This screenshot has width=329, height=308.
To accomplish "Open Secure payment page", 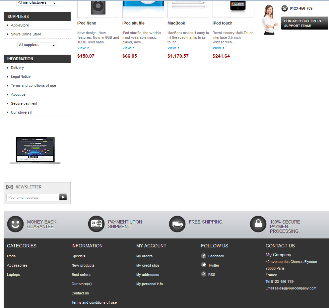I will tap(24, 104).
